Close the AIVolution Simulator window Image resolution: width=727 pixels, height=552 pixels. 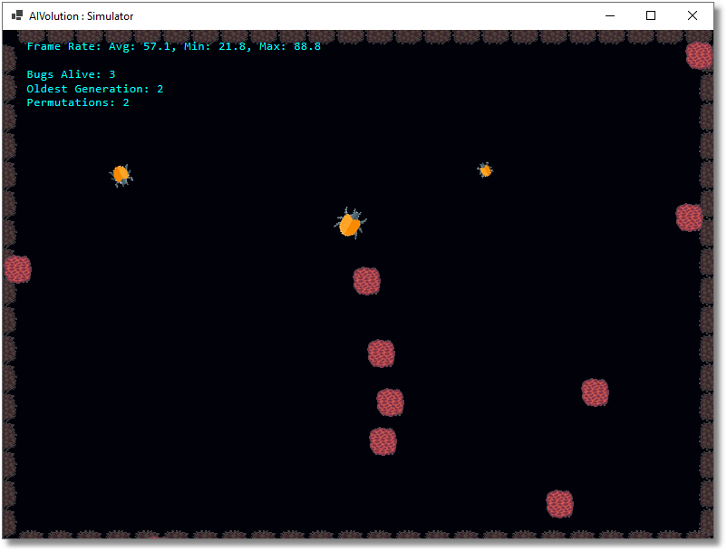(693, 15)
